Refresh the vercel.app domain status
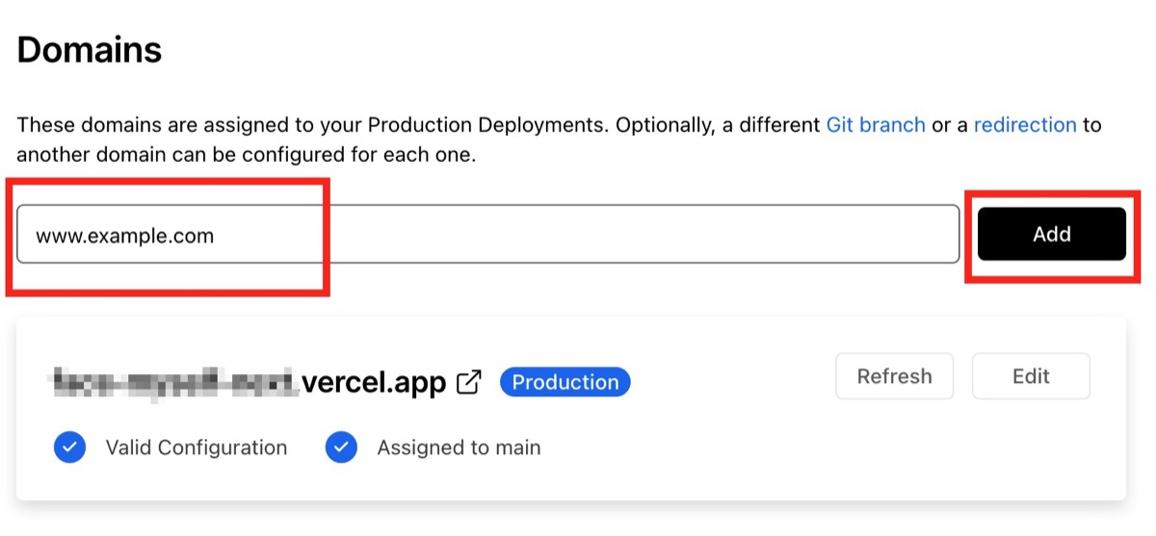The image size is (1156, 536). pyautogui.click(x=894, y=375)
